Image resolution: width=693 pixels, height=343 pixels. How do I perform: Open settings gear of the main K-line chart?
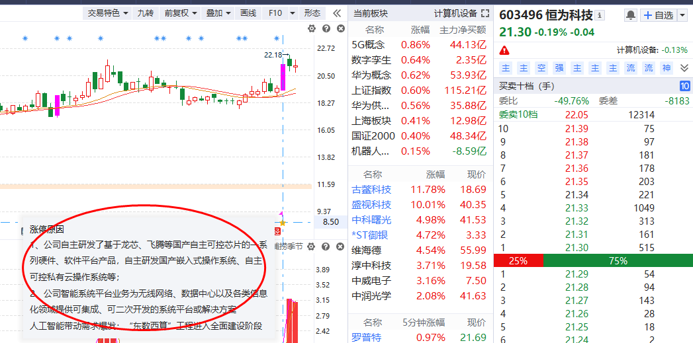tap(312, 28)
